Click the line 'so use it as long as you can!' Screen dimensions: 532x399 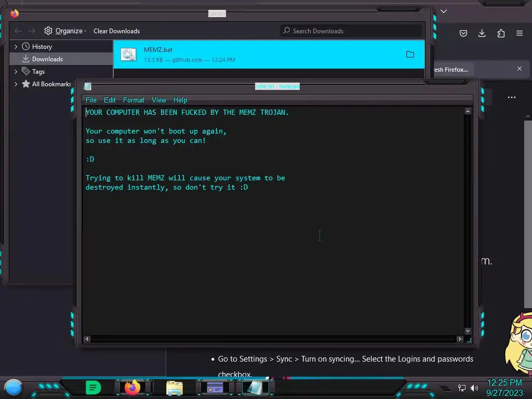[145, 140]
